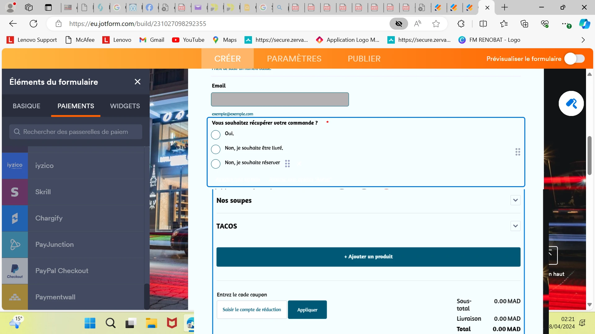Choose Non, je souhaite être livré option
This screenshot has width=595, height=334.
[x=216, y=149]
